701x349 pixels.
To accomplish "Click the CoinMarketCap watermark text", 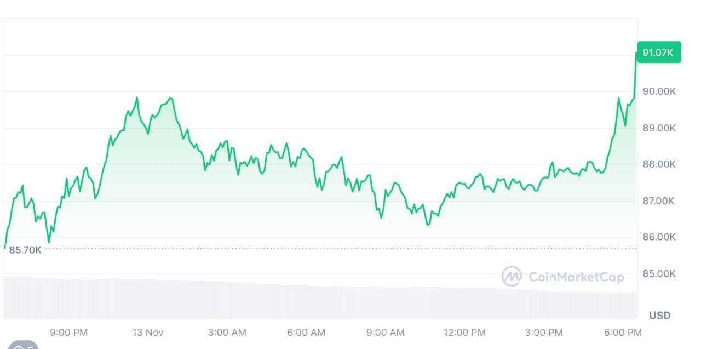I will pos(576,277).
